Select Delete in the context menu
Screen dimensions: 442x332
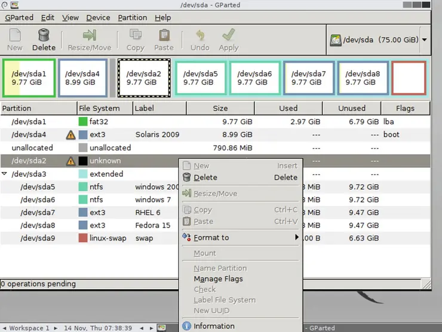205,177
